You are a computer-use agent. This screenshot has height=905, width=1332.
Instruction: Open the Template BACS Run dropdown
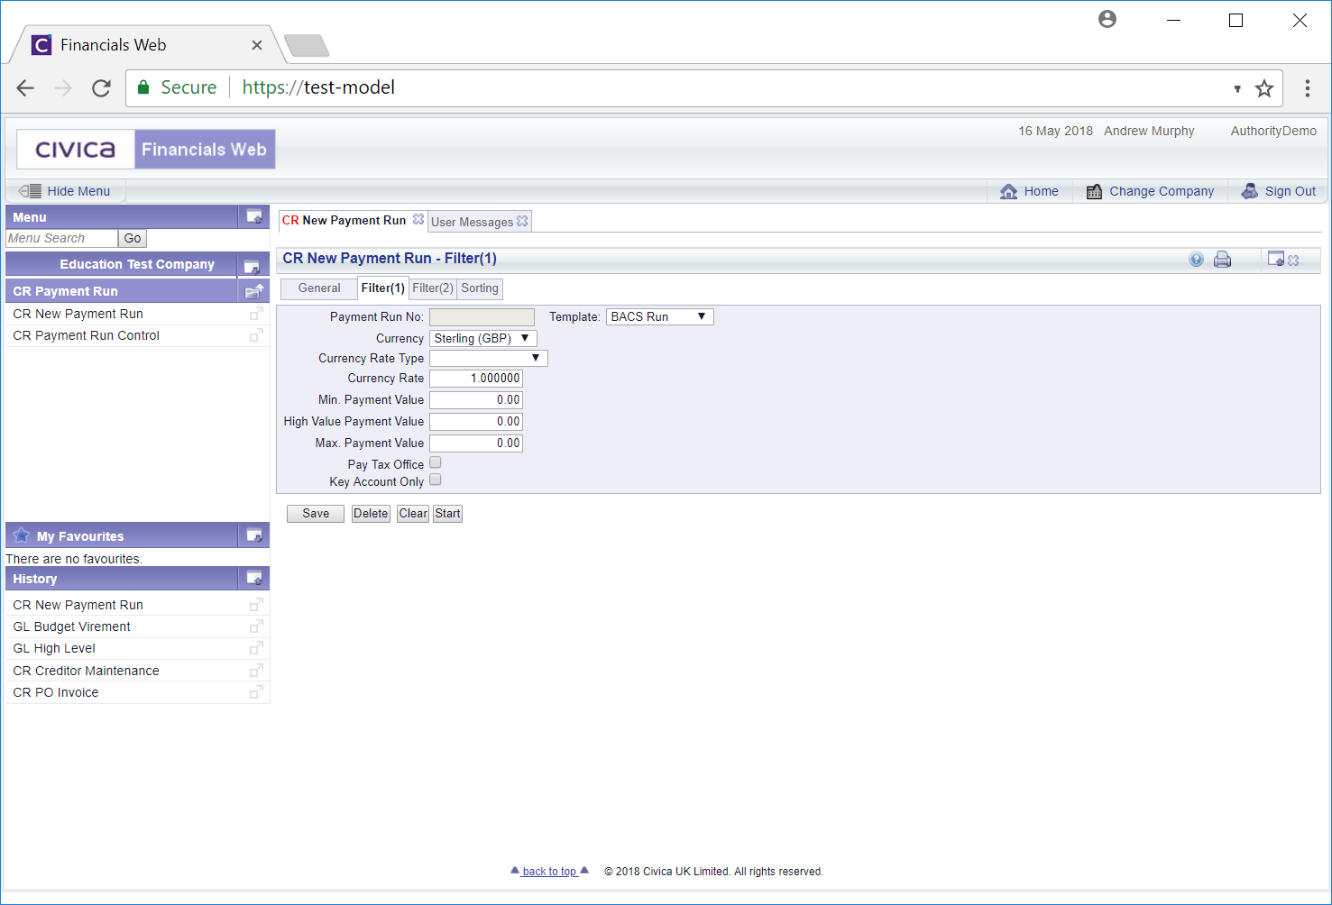pyautogui.click(x=659, y=316)
